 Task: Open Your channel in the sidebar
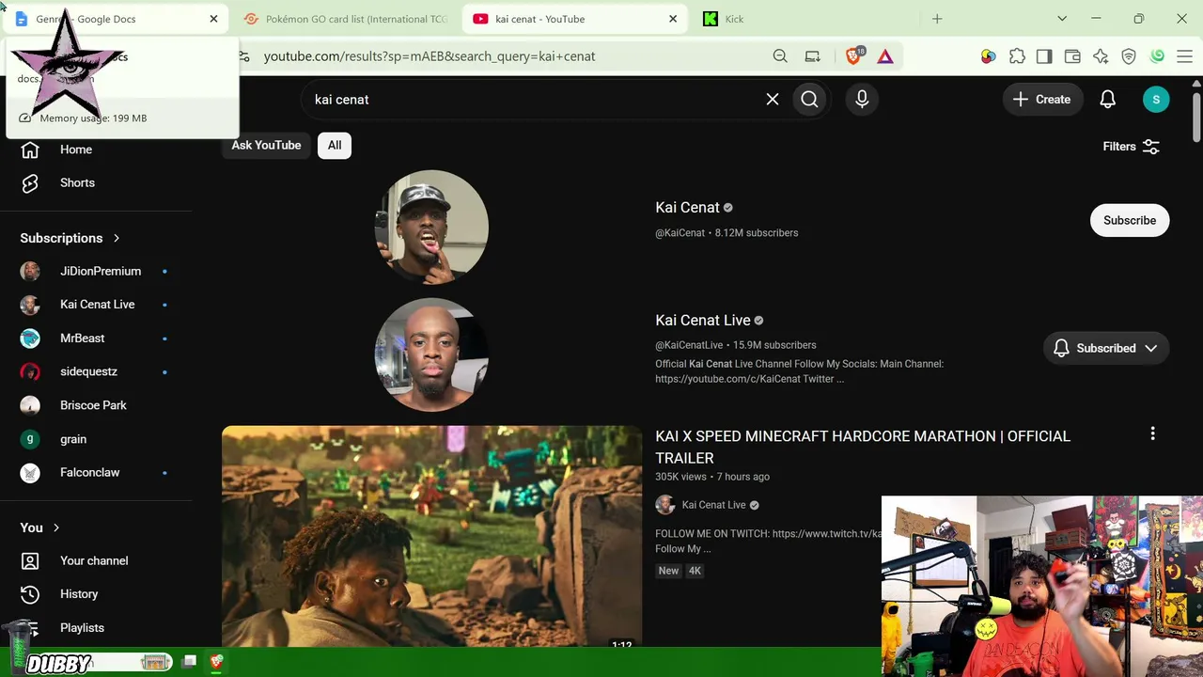tap(96, 560)
